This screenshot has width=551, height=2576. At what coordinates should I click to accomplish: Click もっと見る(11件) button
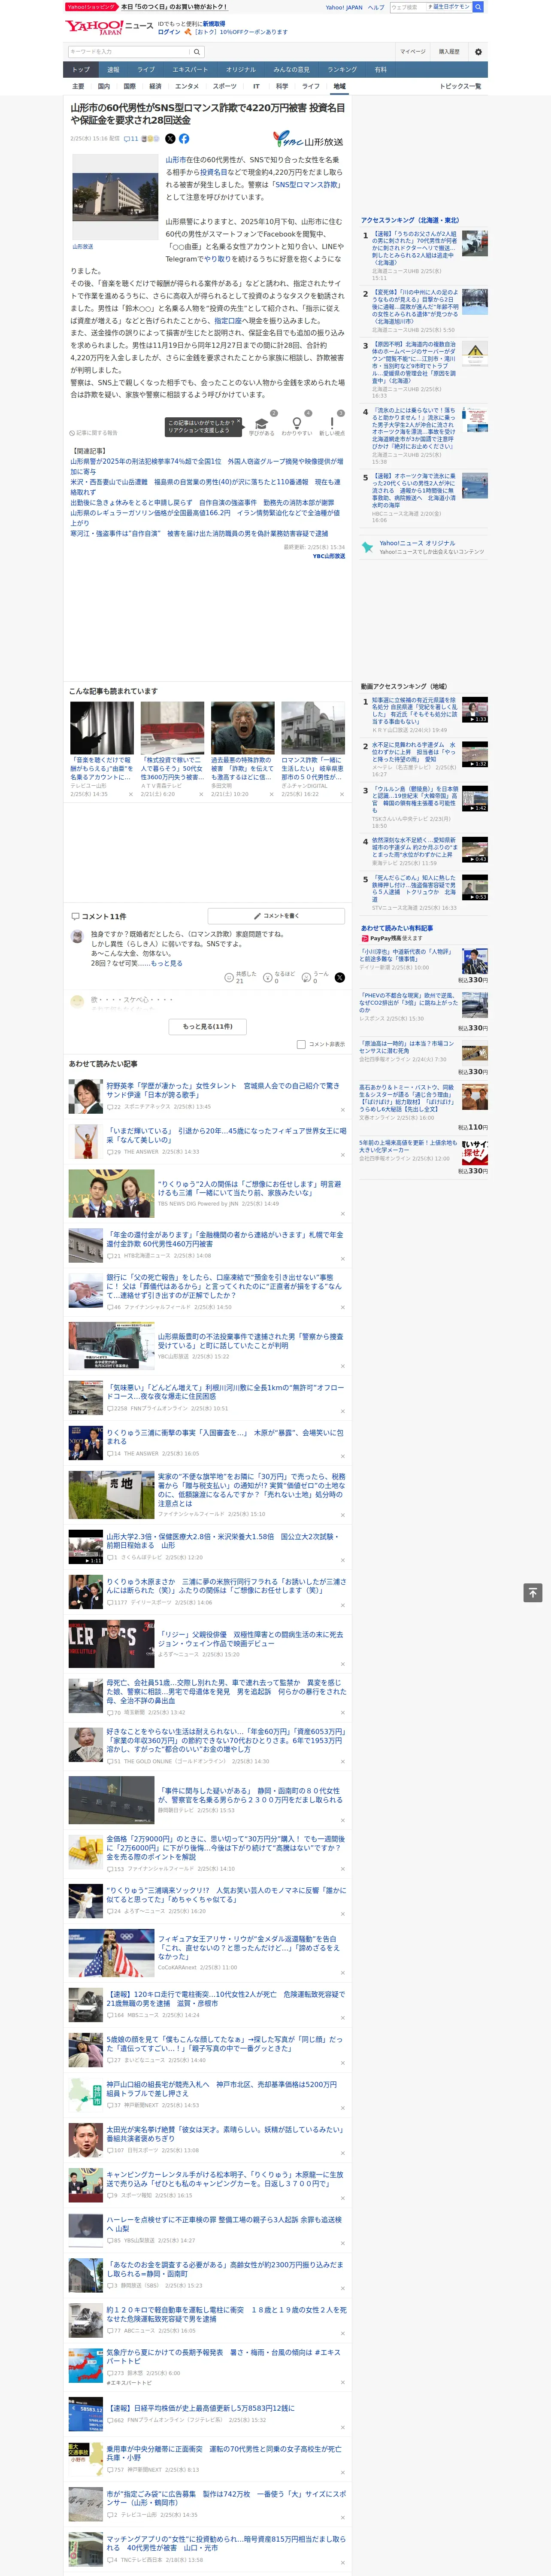pyautogui.click(x=208, y=1026)
